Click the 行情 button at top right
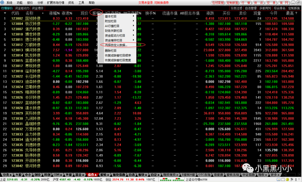 point(245,3)
